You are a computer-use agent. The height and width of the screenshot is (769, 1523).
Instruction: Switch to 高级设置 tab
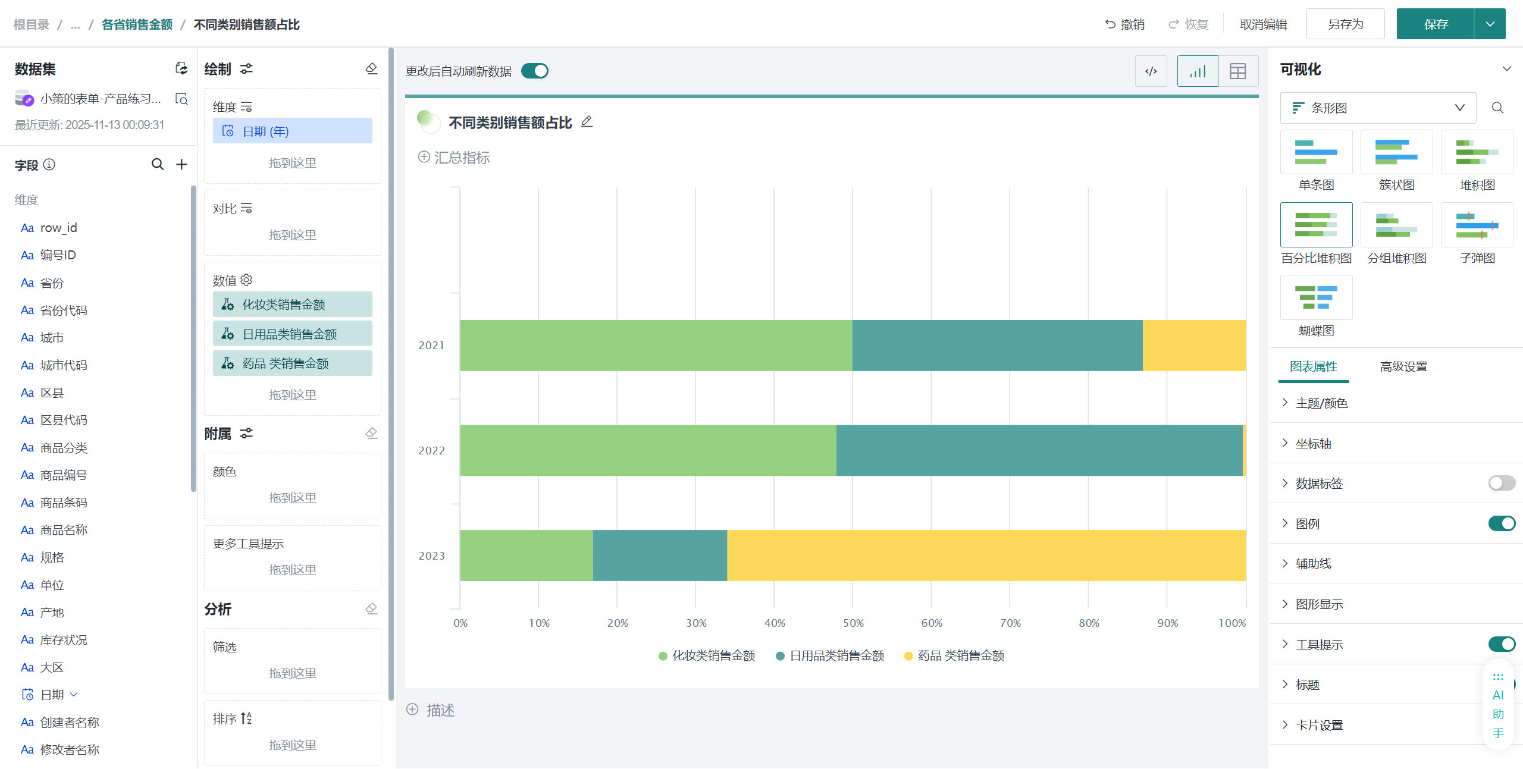1403,366
